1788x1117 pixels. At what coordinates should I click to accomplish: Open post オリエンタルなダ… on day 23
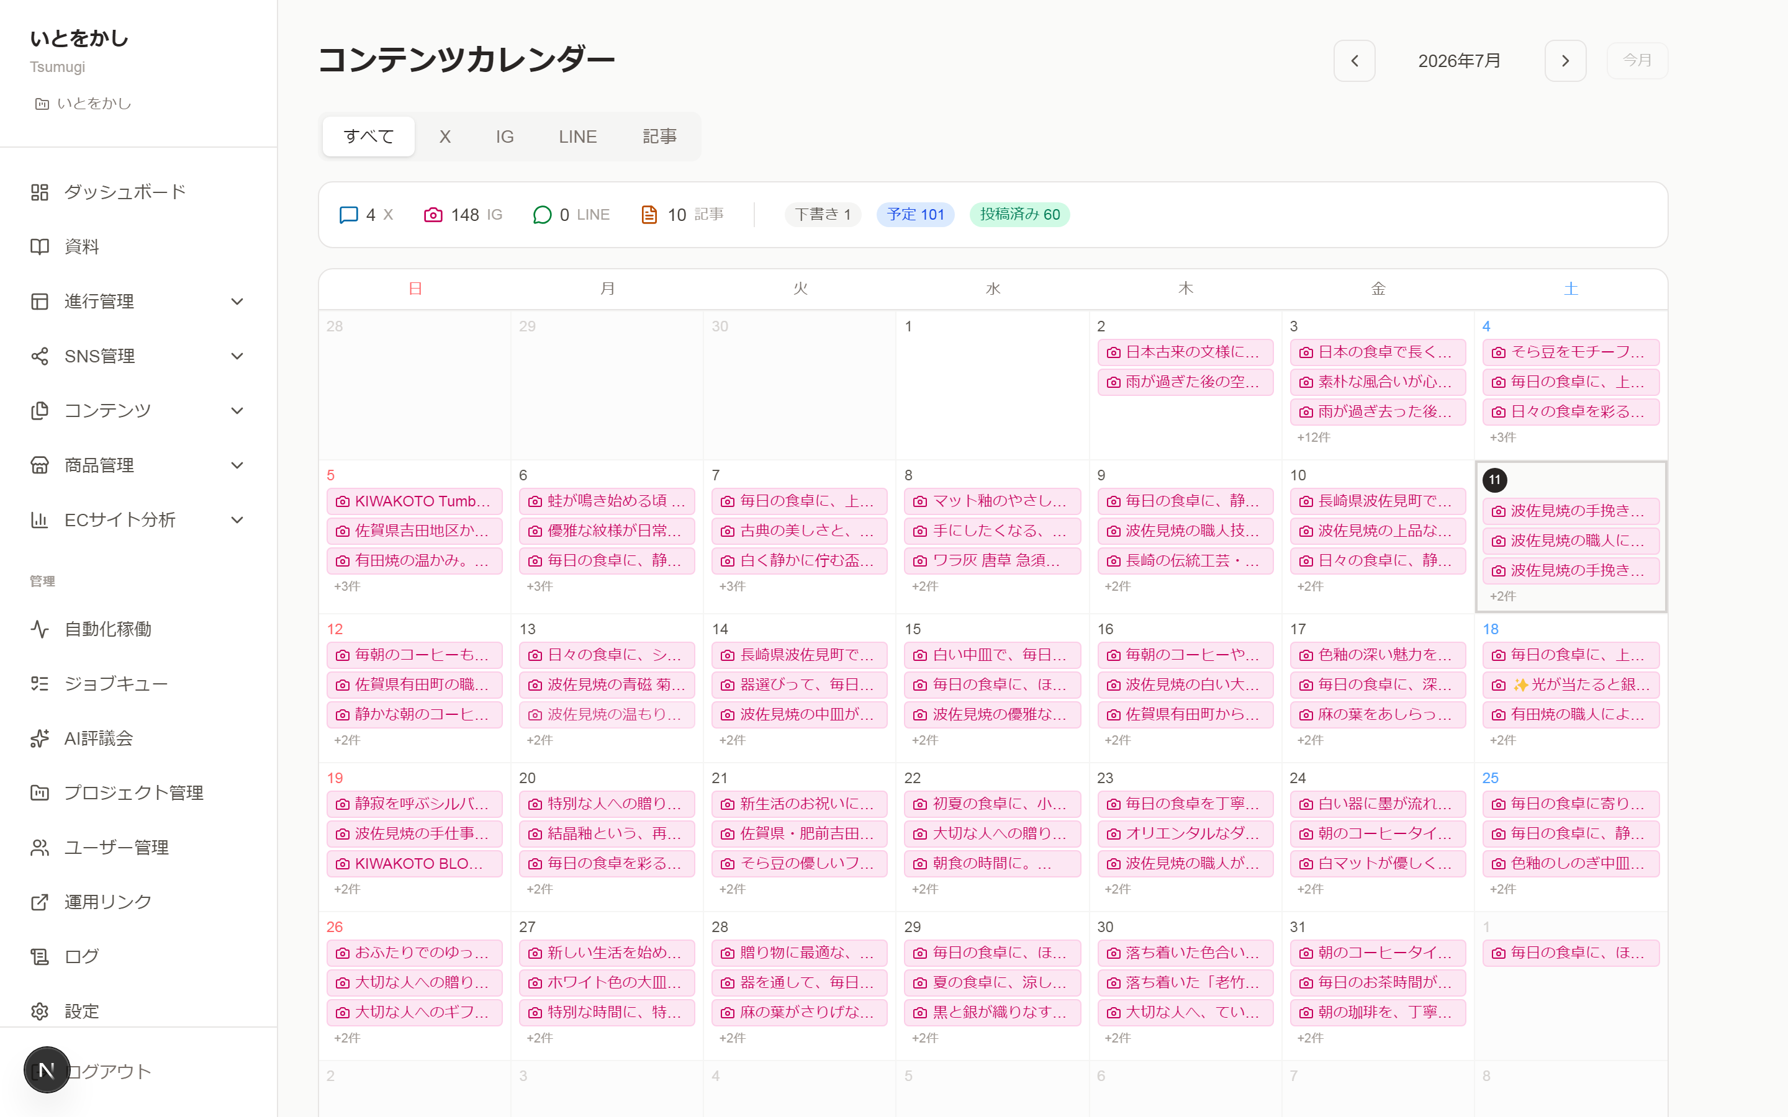tap(1185, 833)
